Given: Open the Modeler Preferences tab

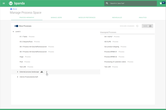Looking at the screenshot, I should (x=87, y=18).
